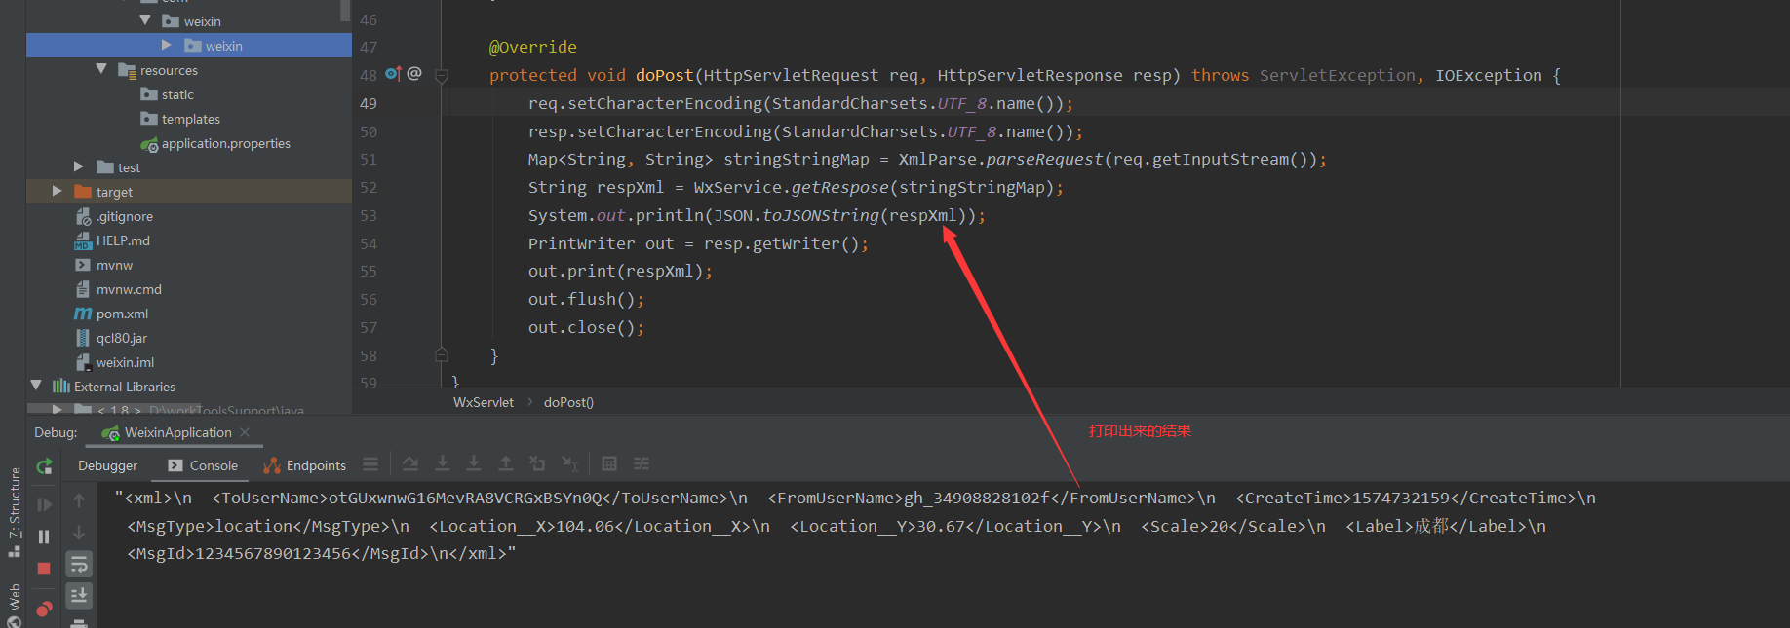Click the WxServlet breadcrumb

484,402
